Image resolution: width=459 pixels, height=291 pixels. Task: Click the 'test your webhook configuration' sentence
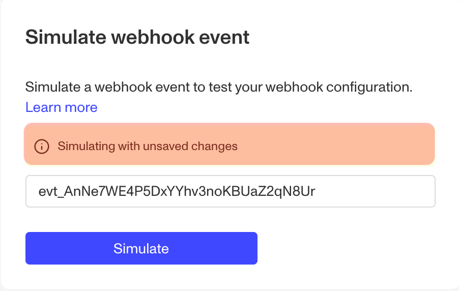[x=310, y=87]
